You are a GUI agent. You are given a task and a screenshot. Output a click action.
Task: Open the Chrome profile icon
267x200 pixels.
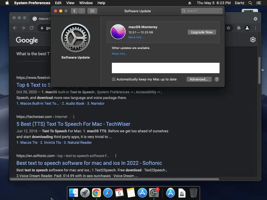pyautogui.click(x=247, y=28)
